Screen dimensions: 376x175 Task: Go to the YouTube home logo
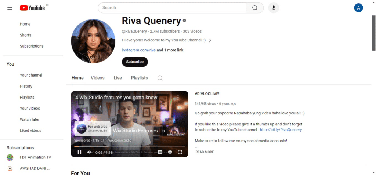[x=32, y=8]
